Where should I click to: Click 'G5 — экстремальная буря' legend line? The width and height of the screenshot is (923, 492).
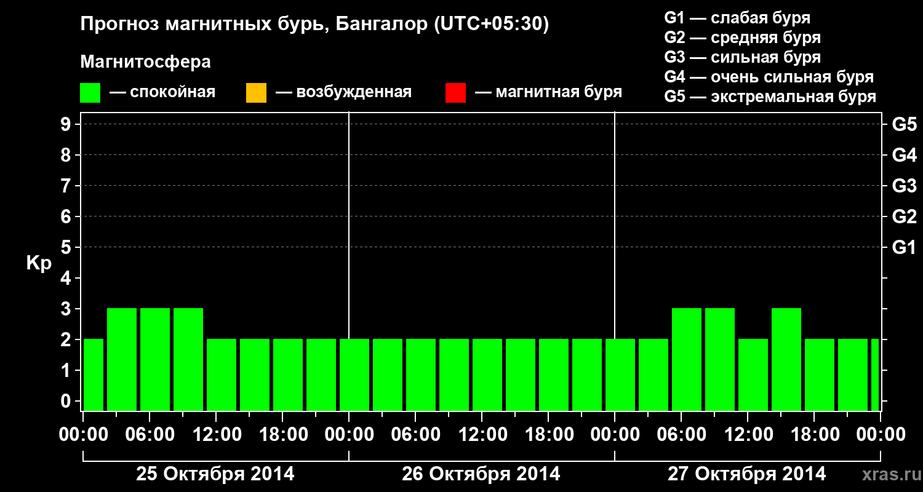770,97
